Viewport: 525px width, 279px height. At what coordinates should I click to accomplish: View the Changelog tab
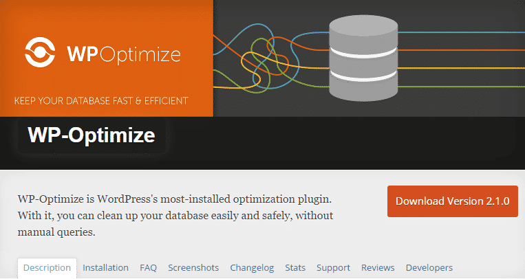tap(252, 268)
